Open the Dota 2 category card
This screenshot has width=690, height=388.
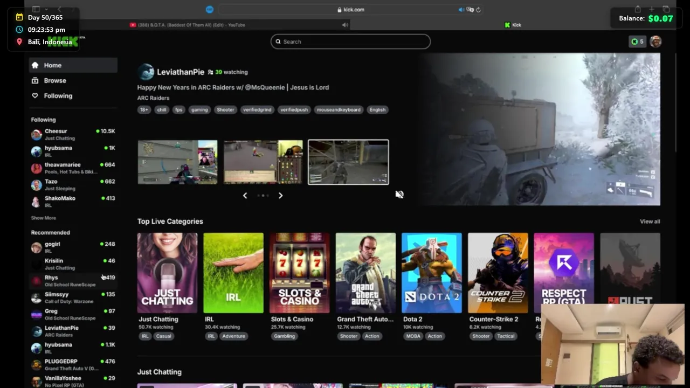tap(432, 273)
